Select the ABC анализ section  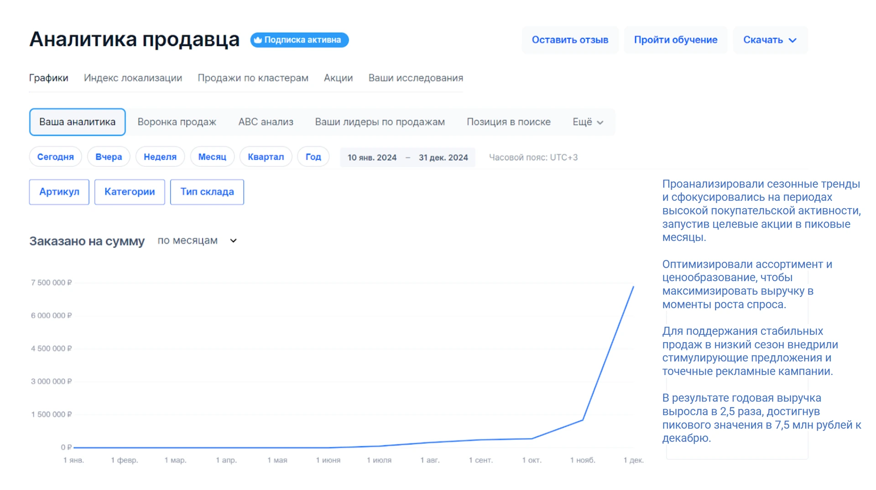266,122
